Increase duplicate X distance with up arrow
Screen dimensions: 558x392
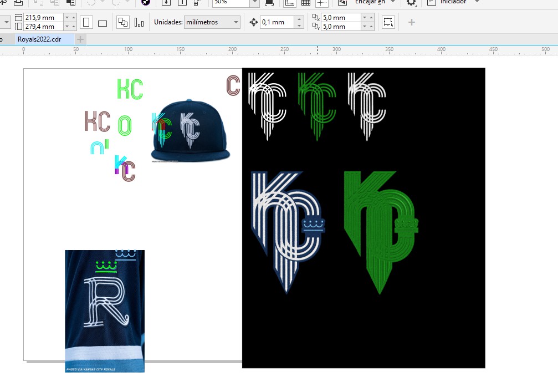click(371, 17)
